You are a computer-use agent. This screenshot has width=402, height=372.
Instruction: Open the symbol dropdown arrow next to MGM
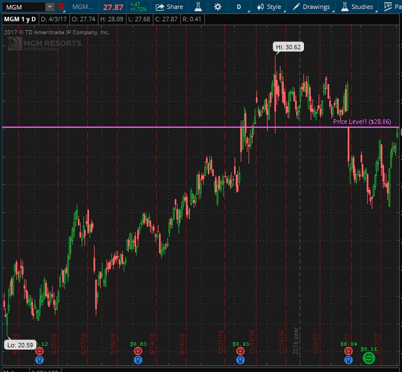[50, 7]
